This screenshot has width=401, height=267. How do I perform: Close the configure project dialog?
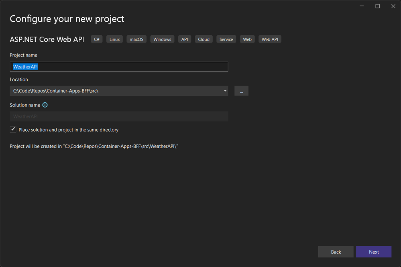(393, 6)
